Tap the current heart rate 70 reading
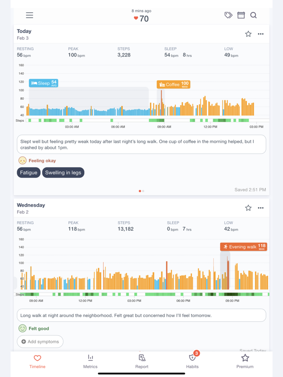 (x=141, y=19)
